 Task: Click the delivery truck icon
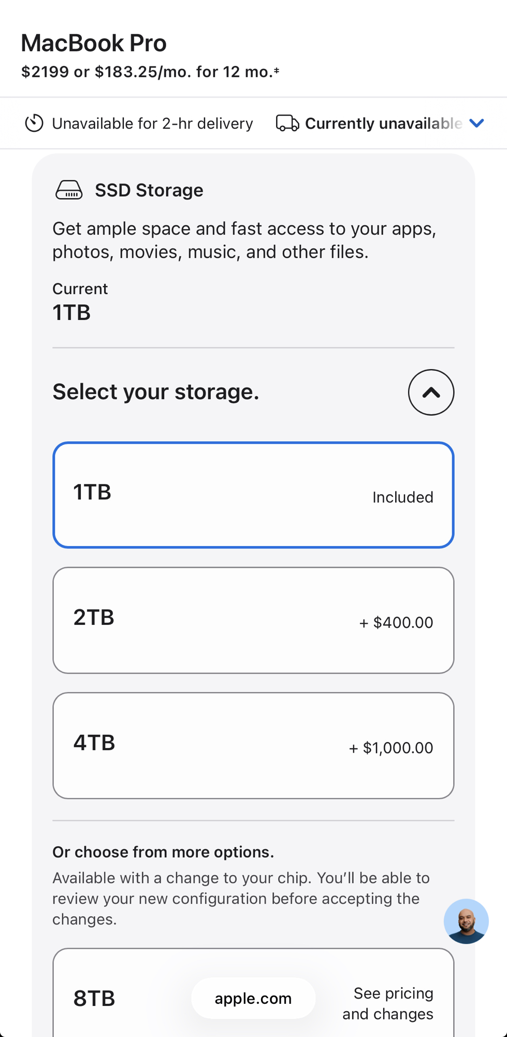287,123
